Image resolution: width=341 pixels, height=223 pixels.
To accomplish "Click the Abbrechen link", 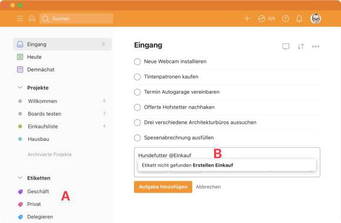I will tap(208, 187).
